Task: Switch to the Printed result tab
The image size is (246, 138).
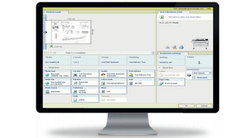Action: click(x=54, y=12)
